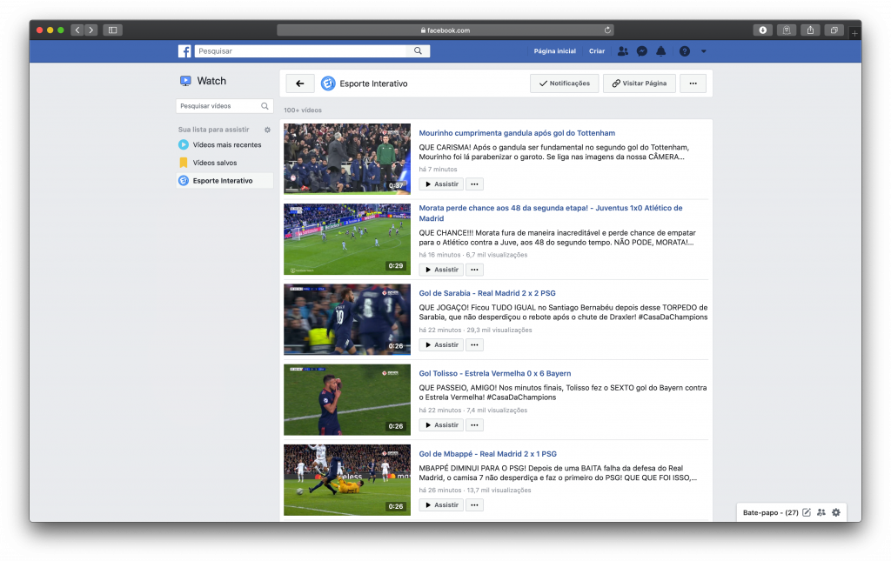The height and width of the screenshot is (561, 891).
Task: Open more options for Gol Tolisso video
Action: coord(474,424)
